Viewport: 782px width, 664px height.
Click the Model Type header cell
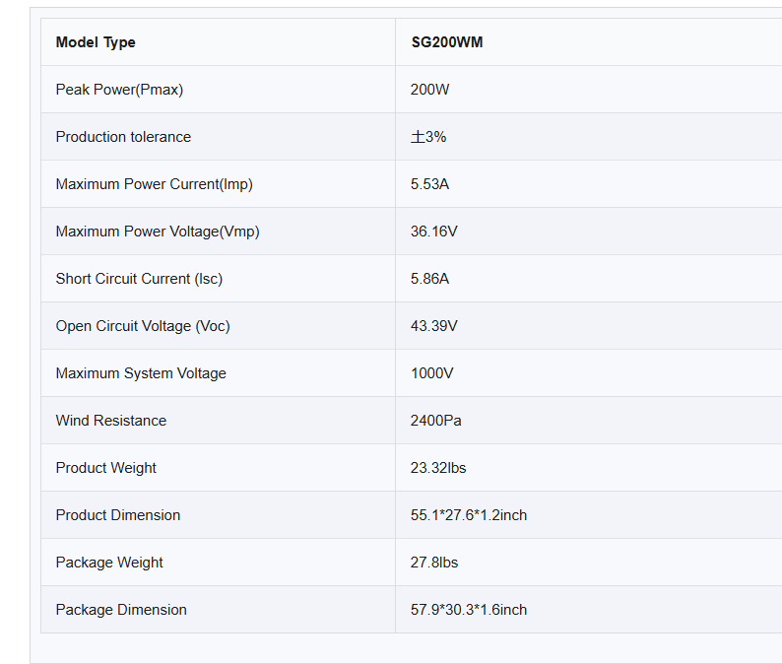point(96,42)
